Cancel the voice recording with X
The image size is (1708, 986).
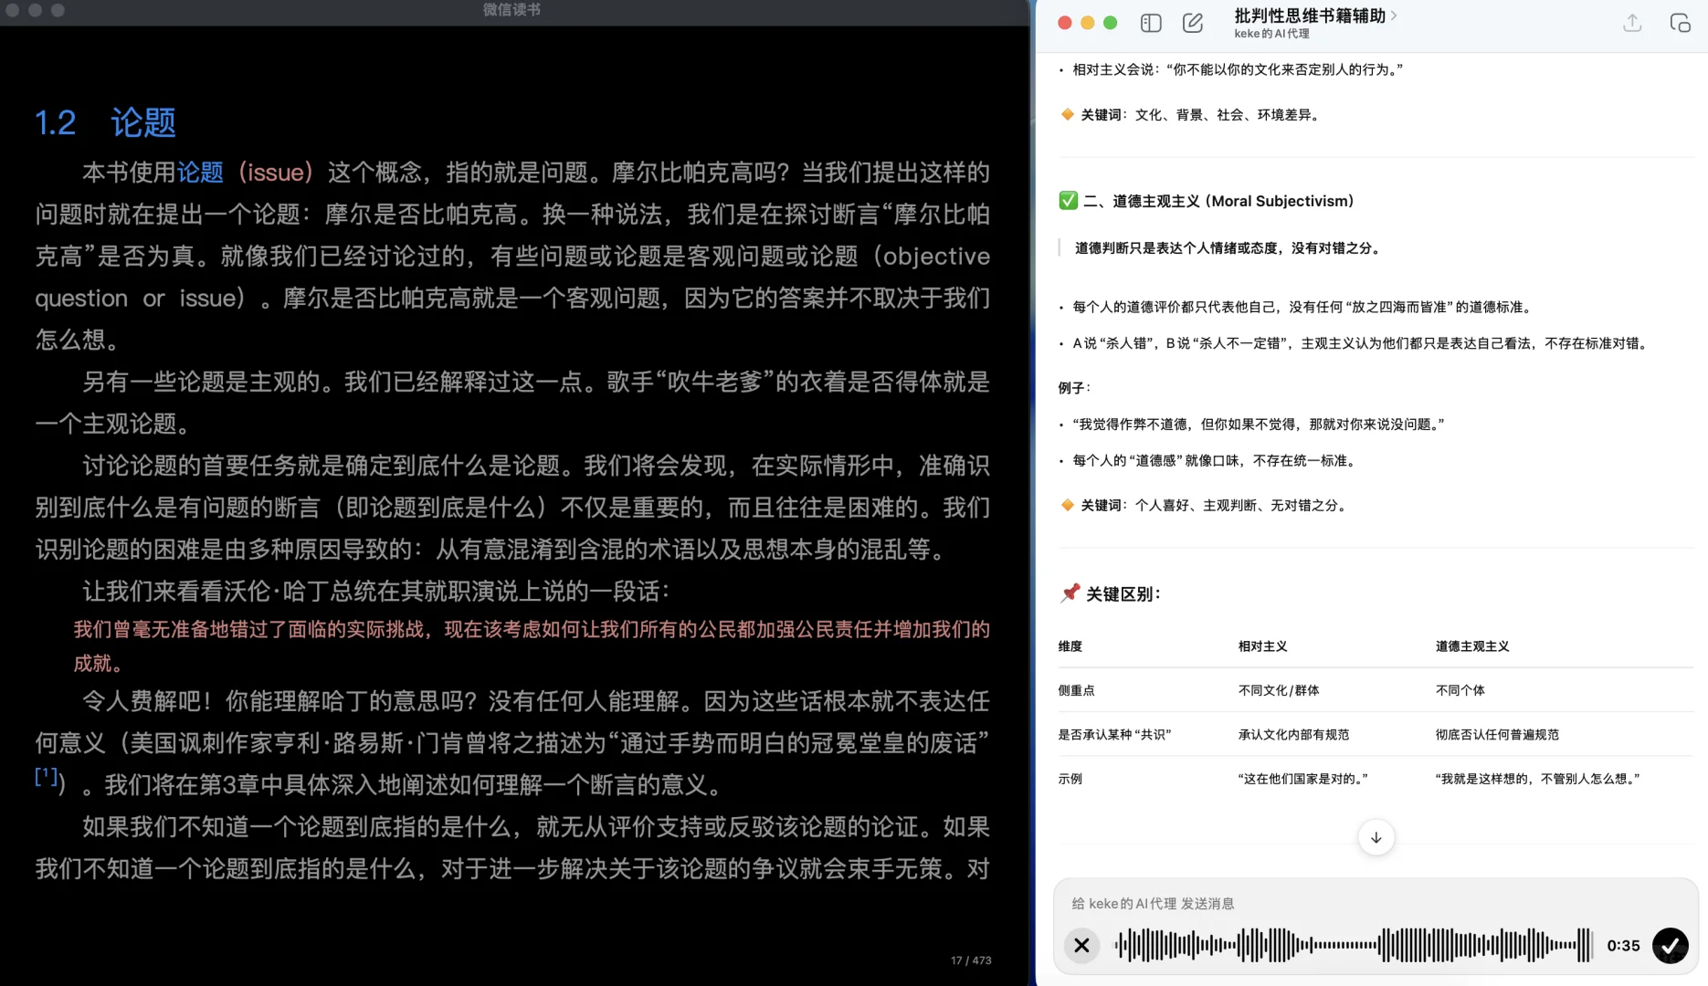[1081, 945]
